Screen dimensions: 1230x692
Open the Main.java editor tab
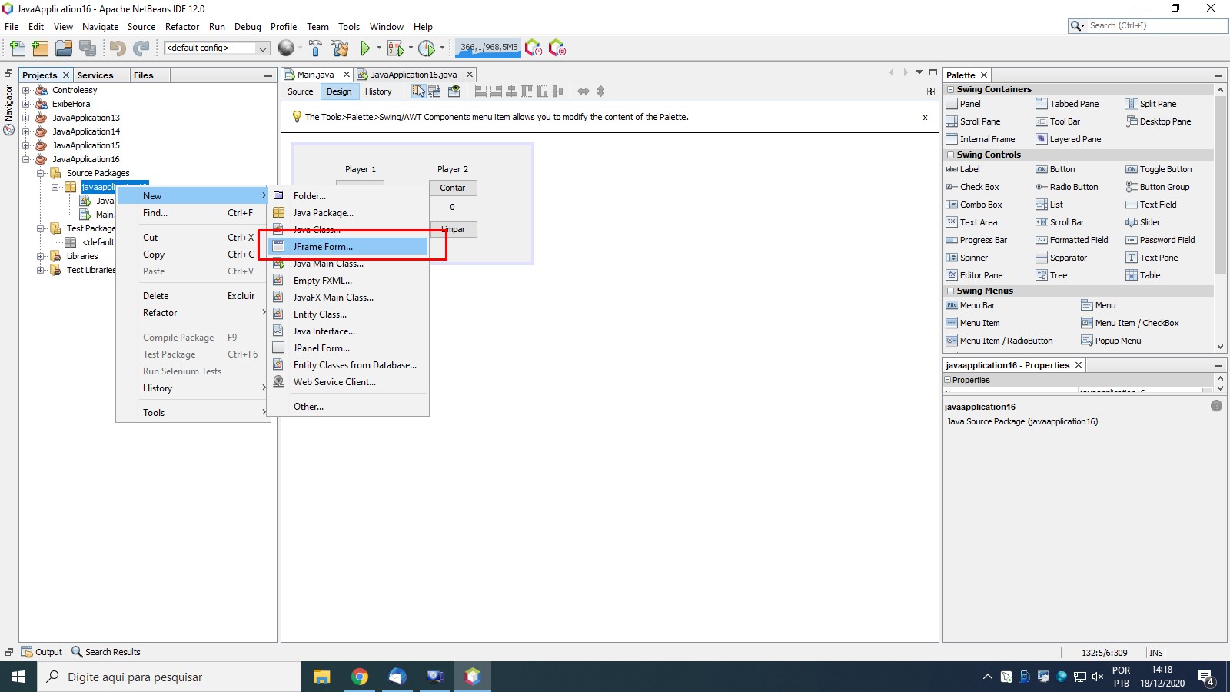tap(316, 75)
